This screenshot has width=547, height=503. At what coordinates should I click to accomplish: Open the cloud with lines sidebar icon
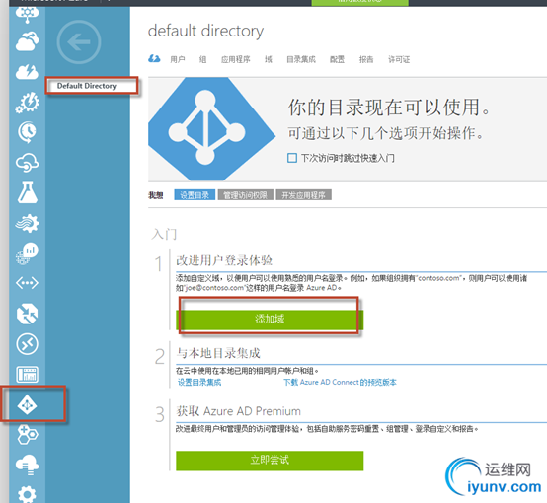[28, 465]
